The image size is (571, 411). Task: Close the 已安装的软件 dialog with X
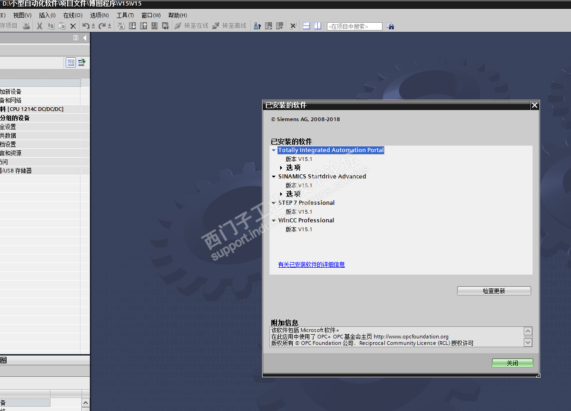point(534,105)
